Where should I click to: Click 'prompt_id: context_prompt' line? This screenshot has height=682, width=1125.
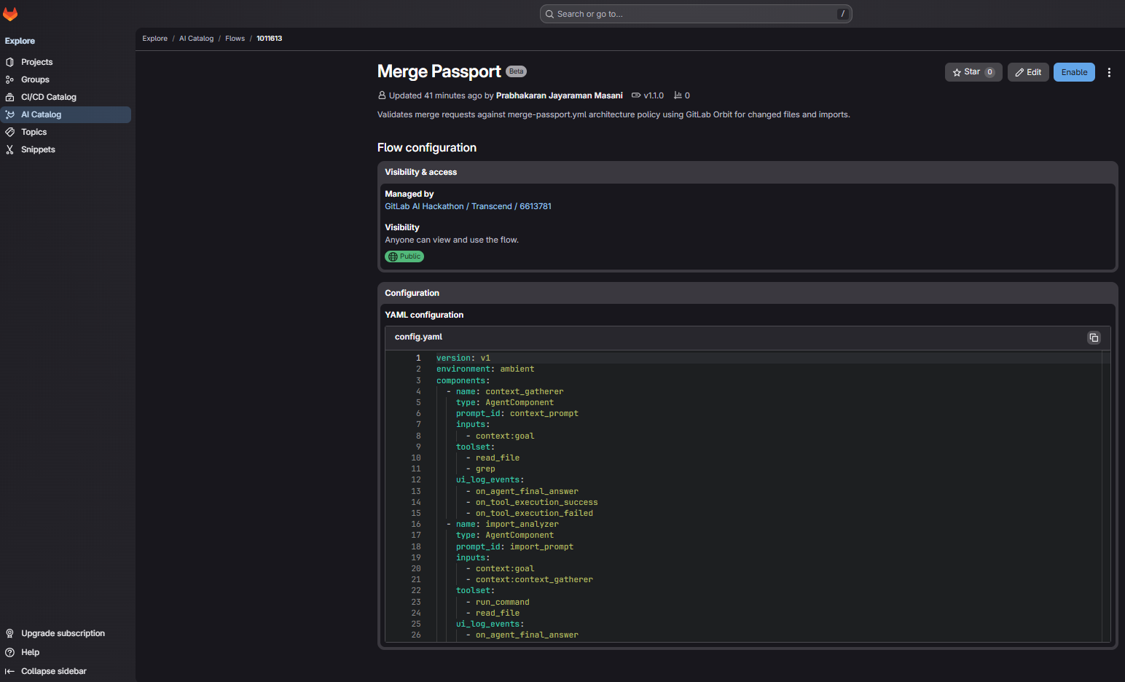517,413
